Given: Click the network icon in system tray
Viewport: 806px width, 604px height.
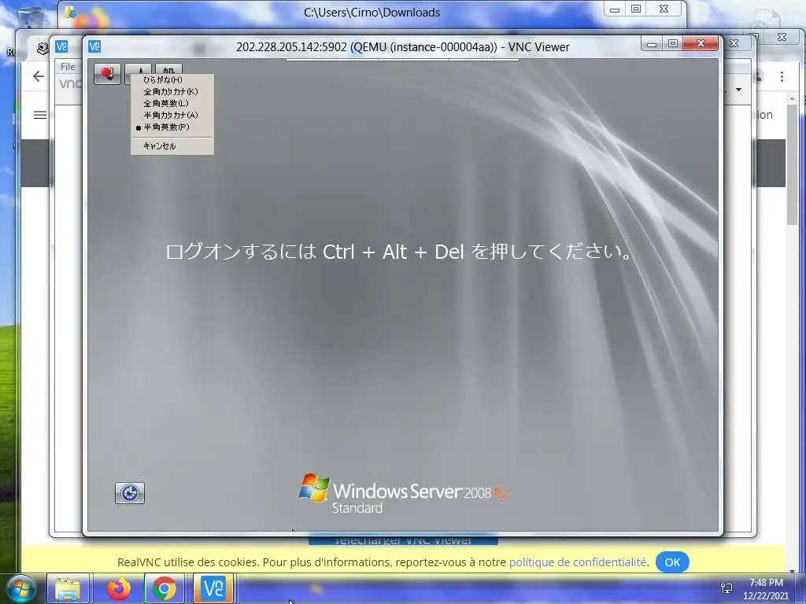Looking at the screenshot, I should point(727,588).
